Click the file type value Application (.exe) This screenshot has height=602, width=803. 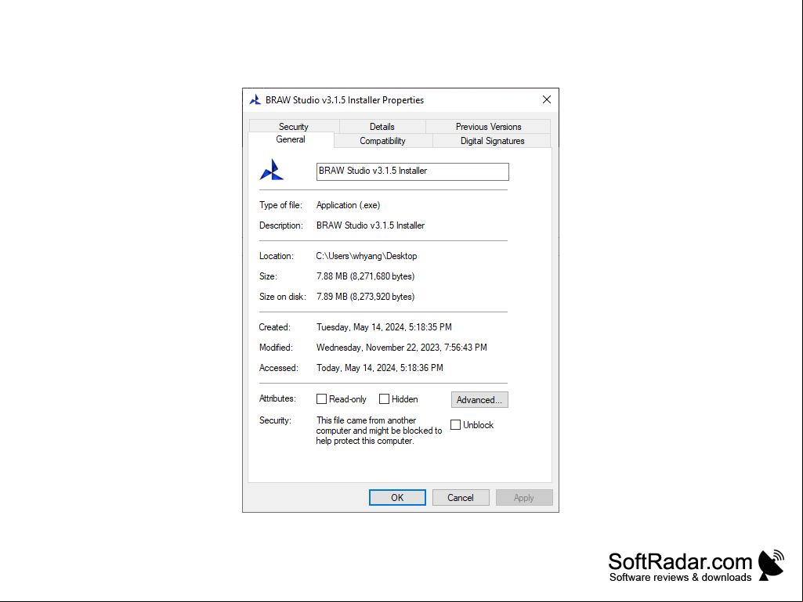(349, 205)
